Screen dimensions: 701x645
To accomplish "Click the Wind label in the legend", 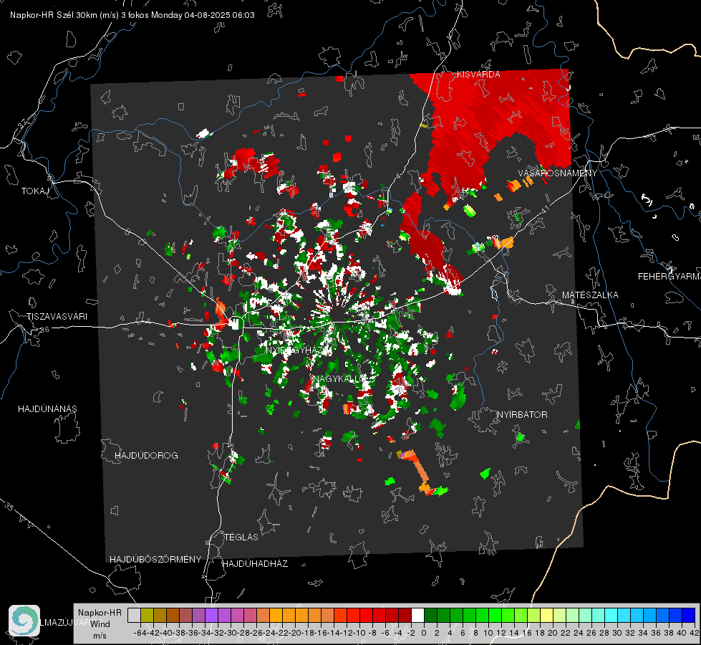I will [x=100, y=624].
